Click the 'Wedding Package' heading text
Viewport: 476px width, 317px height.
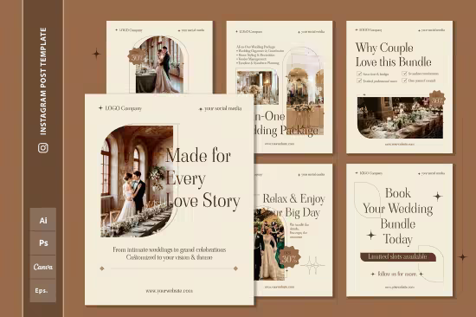point(286,131)
